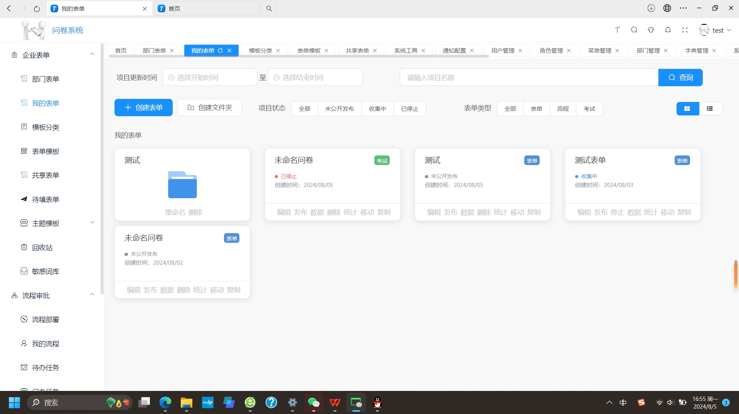Open 模板分类 in the sidebar
Screen dimensions: 739x414
pyautogui.click(x=45, y=127)
